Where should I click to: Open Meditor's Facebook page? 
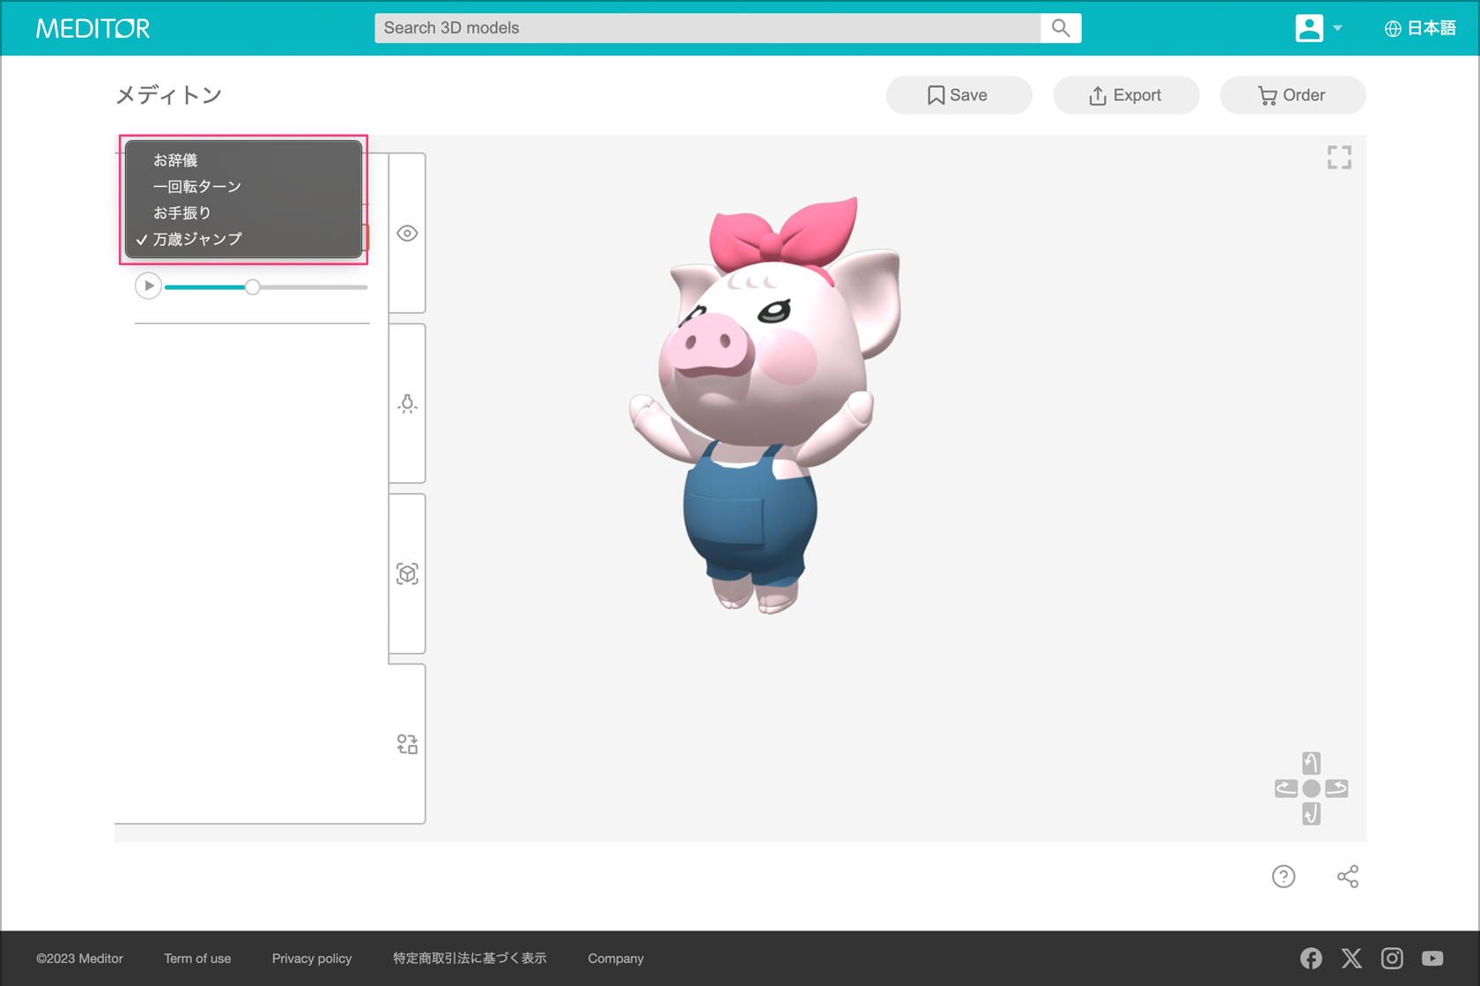click(1311, 958)
